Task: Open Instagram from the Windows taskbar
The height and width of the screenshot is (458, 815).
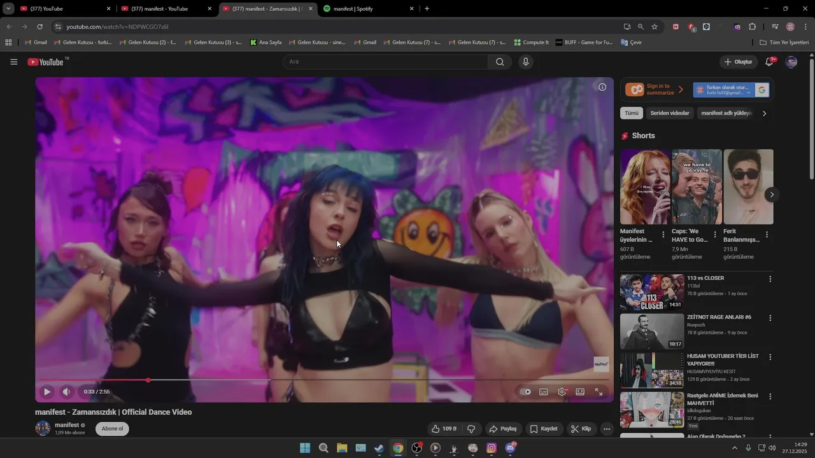Action: tap(492, 448)
